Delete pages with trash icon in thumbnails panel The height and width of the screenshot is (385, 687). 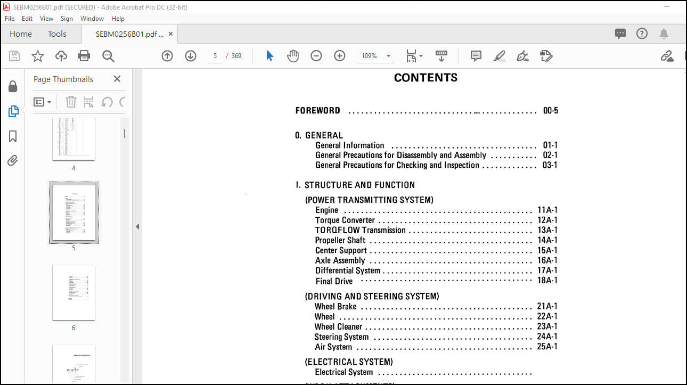pos(71,102)
